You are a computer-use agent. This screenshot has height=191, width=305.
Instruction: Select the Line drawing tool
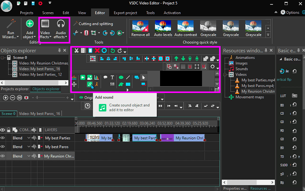pyautogui.click(x=128, y=78)
